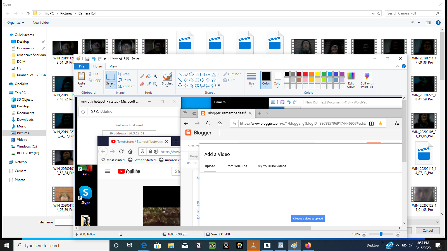Switch to the Home tab in Paint

click(98, 66)
